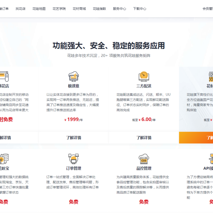Click the 品控管理 card title
This screenshot has width=213, height=213.
coord(144,168)
